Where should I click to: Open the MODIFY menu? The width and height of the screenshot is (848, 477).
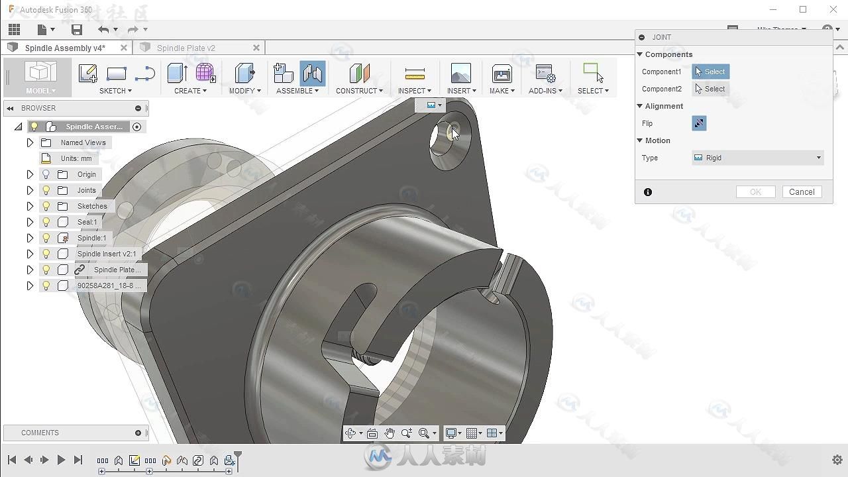pyautogui.click(x=245, y=91)
